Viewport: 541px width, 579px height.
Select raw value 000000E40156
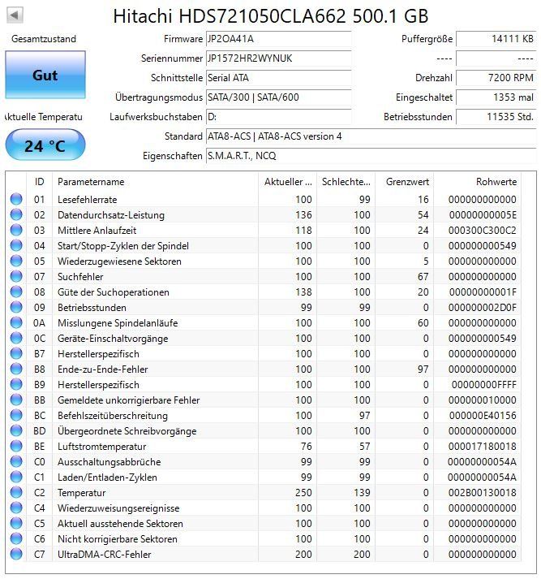483,416
